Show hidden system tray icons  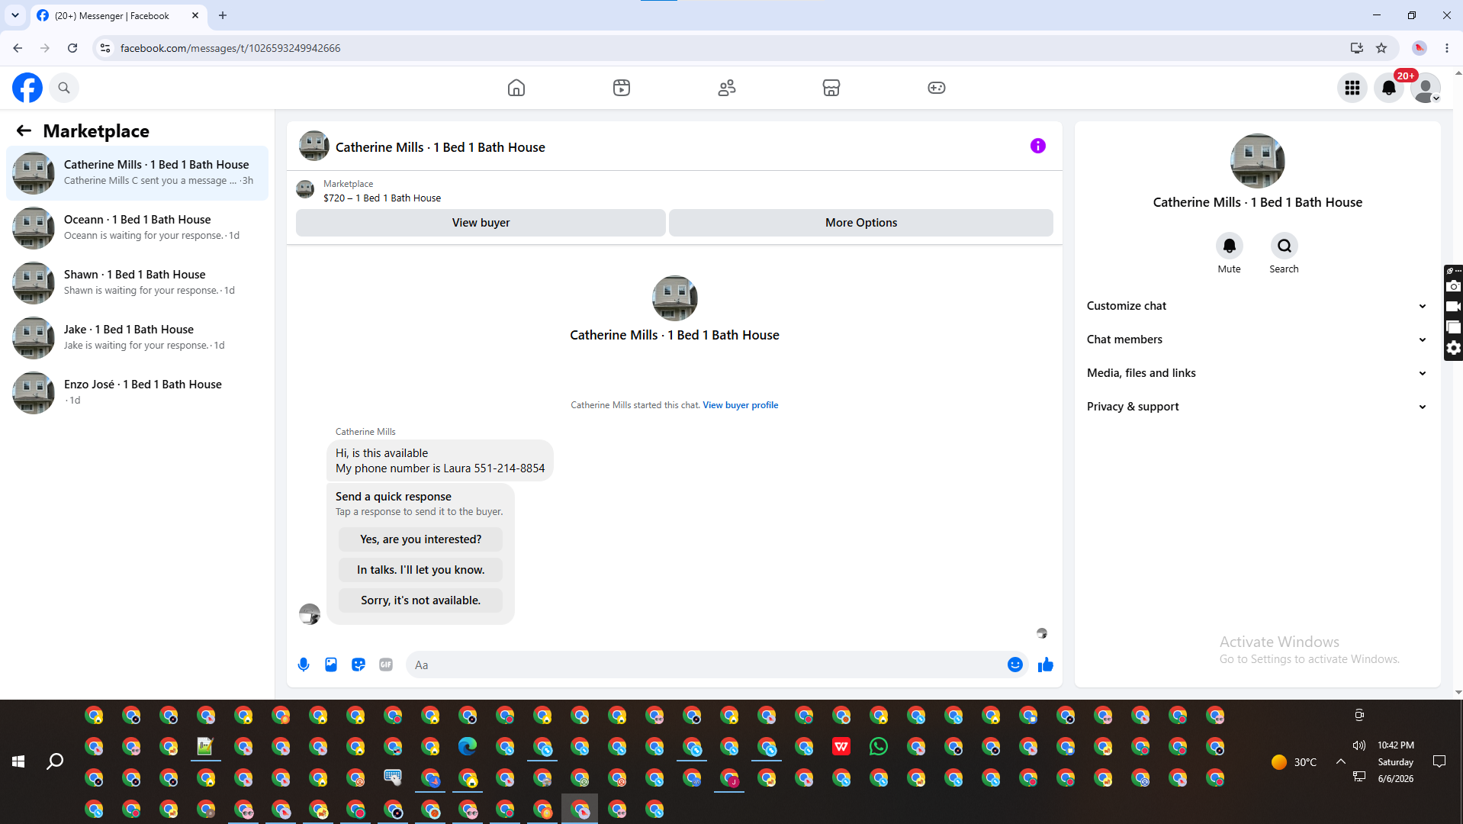point(1341,761)
